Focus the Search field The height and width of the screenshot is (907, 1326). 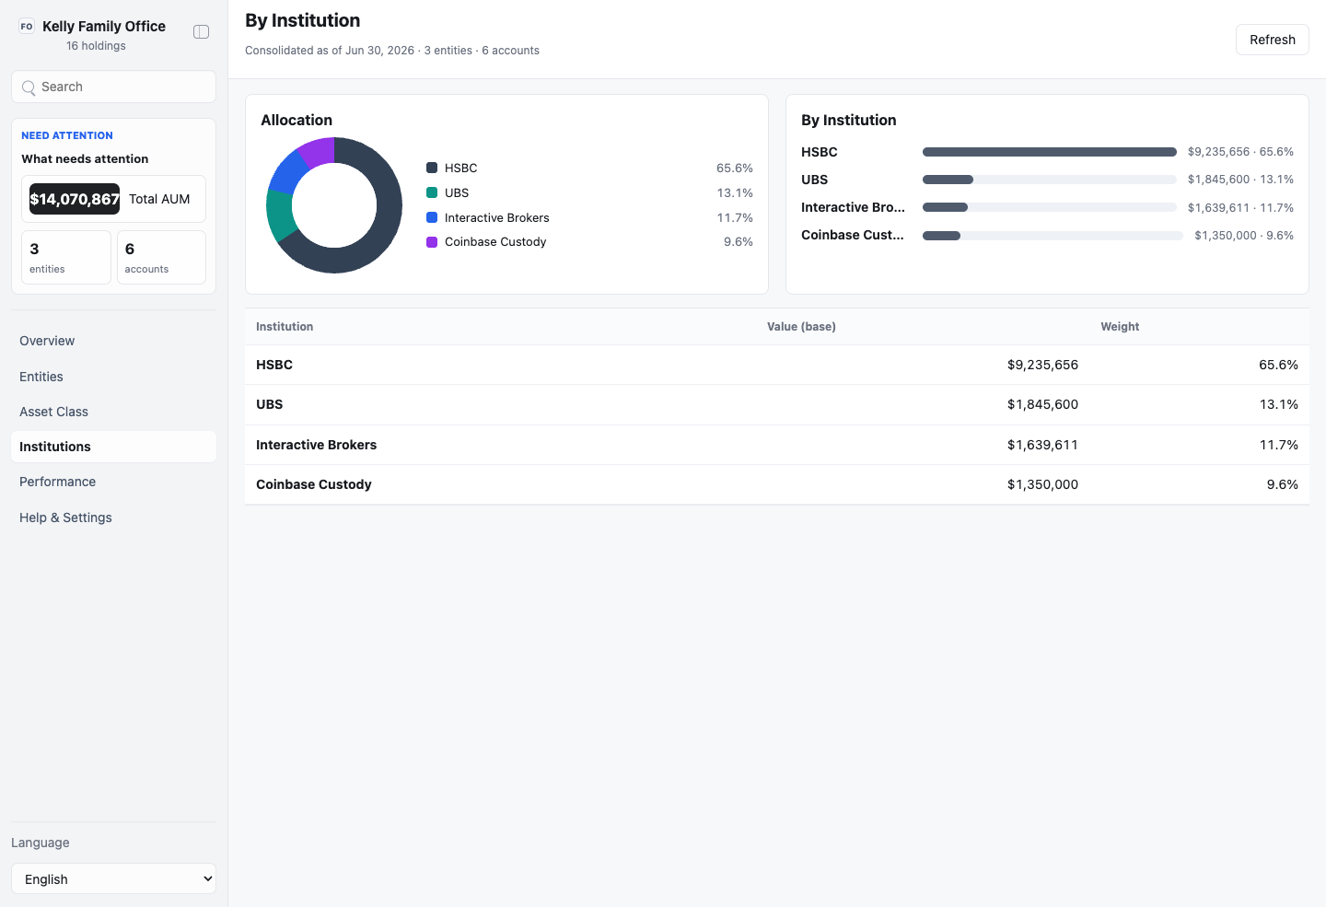(113, 87)
